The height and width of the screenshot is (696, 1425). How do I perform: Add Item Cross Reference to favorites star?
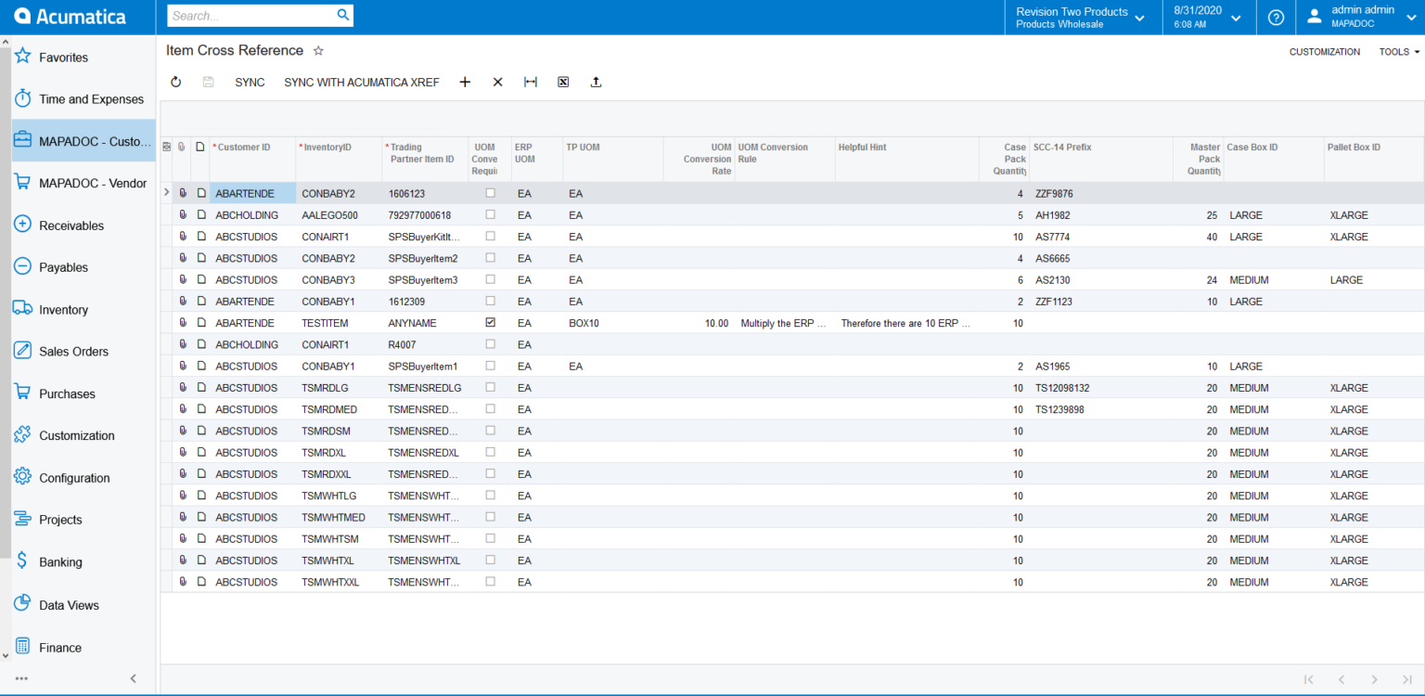point(318,51)
